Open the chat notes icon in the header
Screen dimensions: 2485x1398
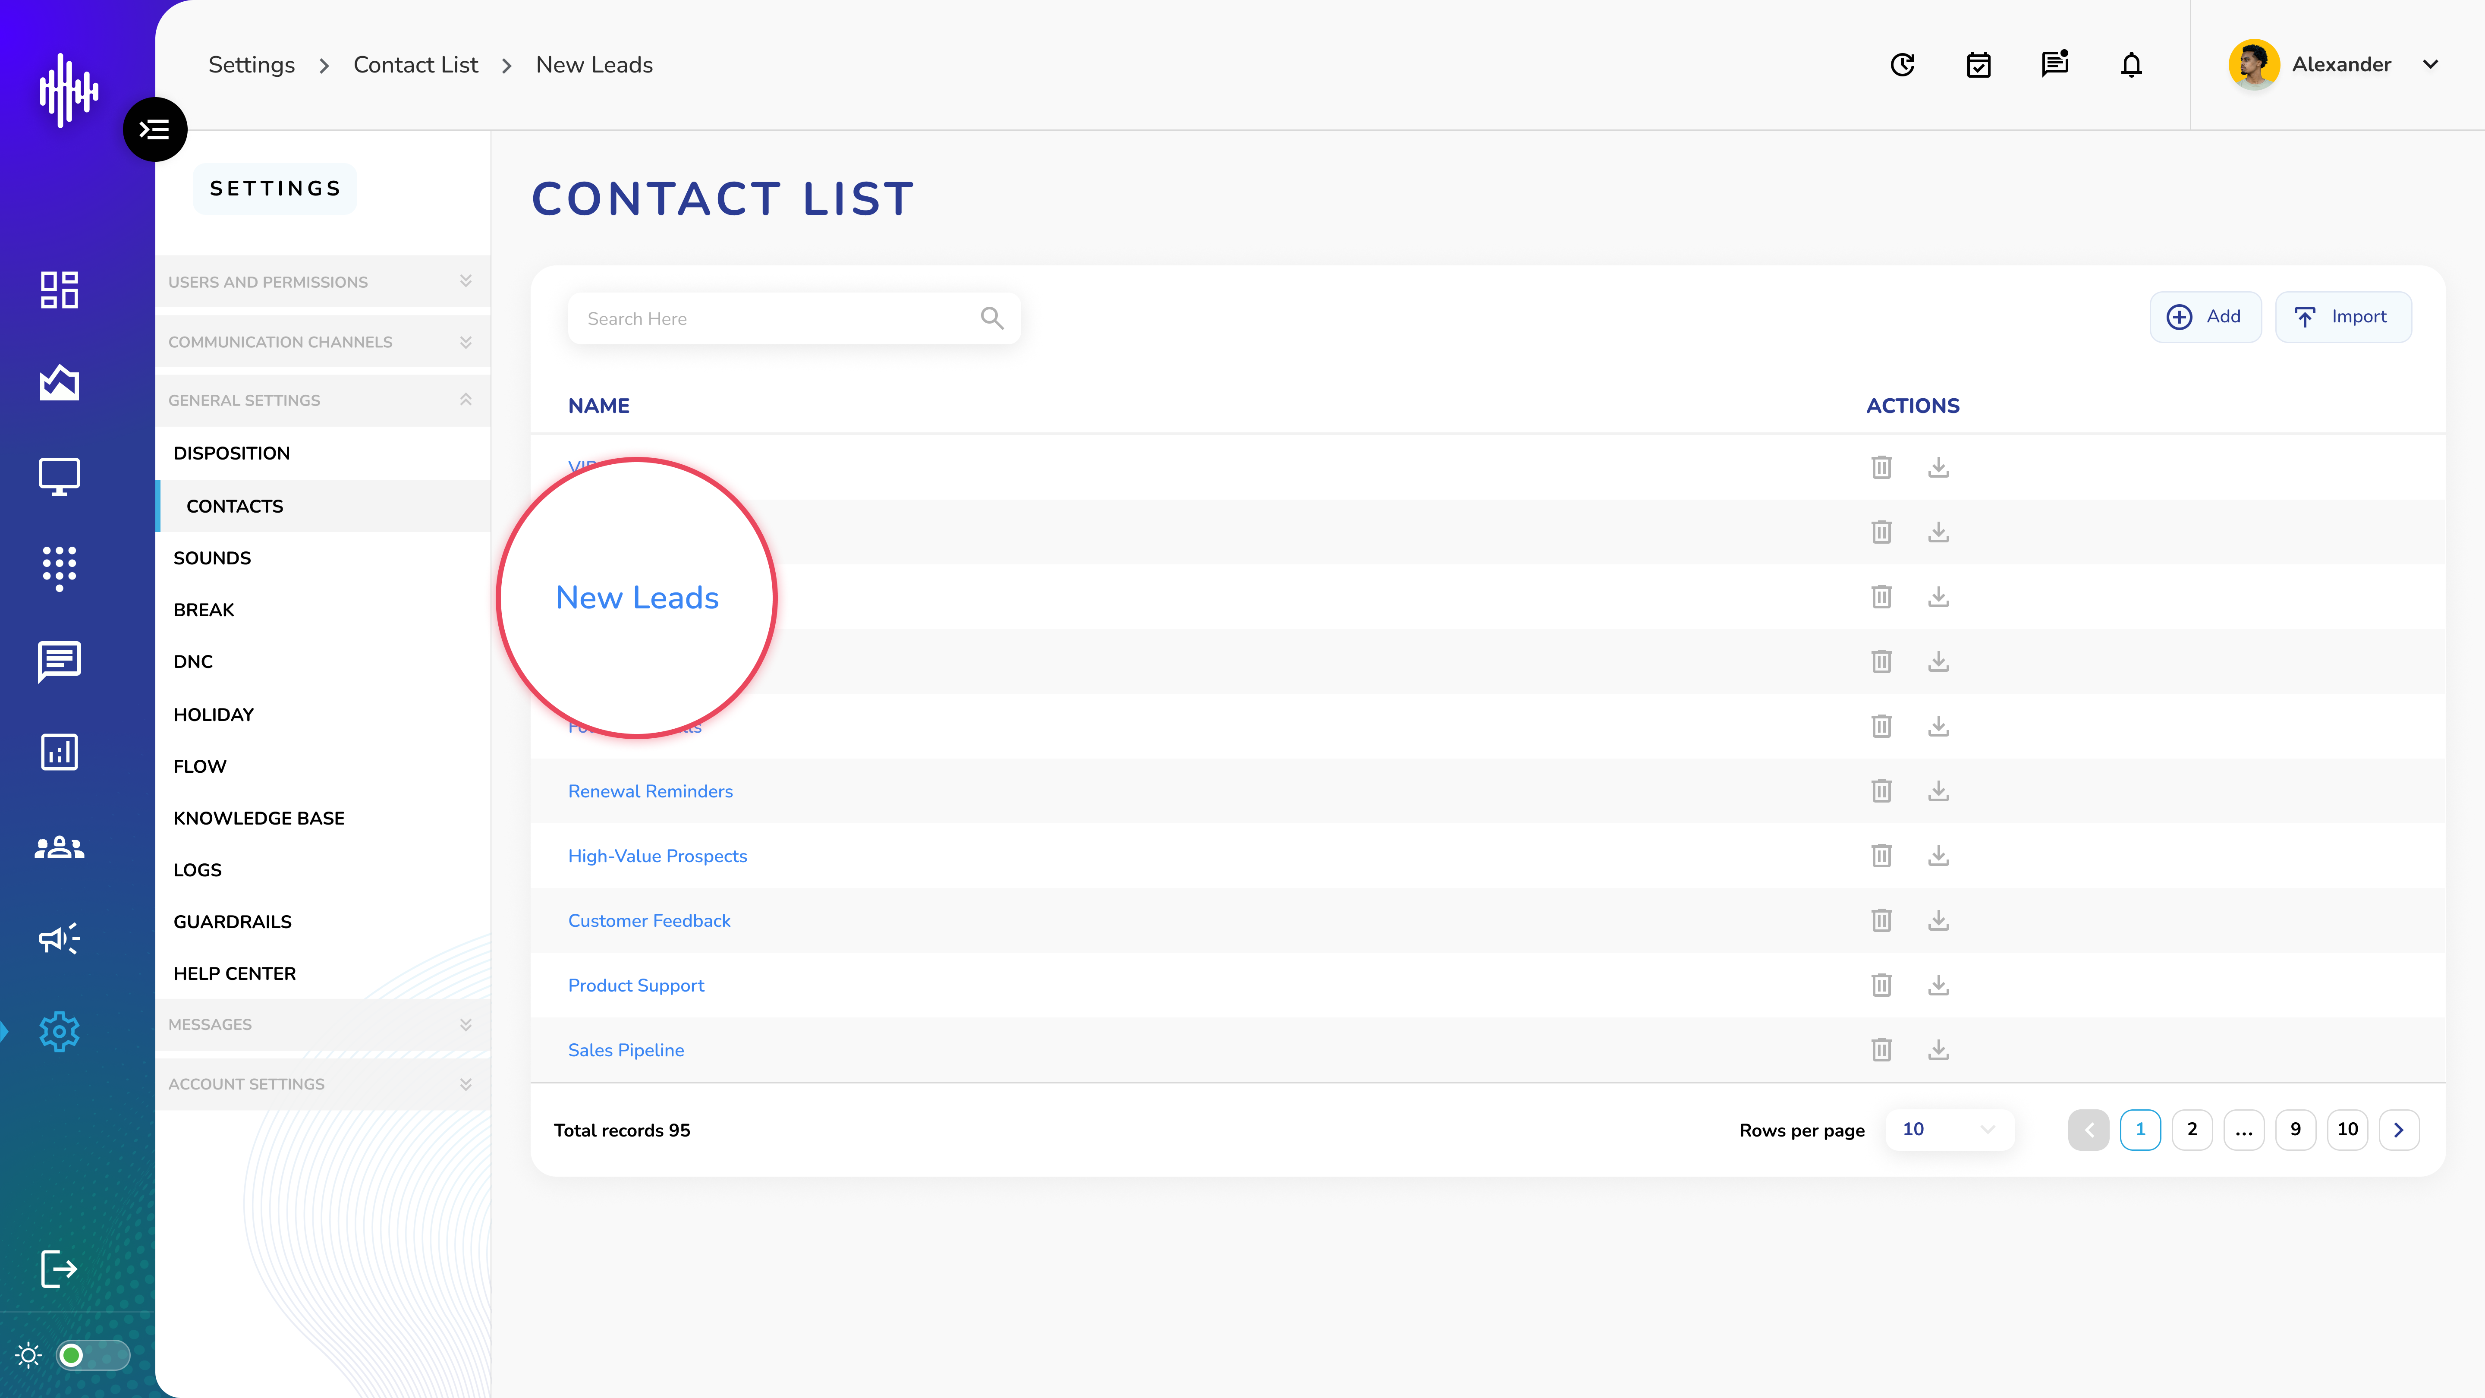pos(2055,64)
